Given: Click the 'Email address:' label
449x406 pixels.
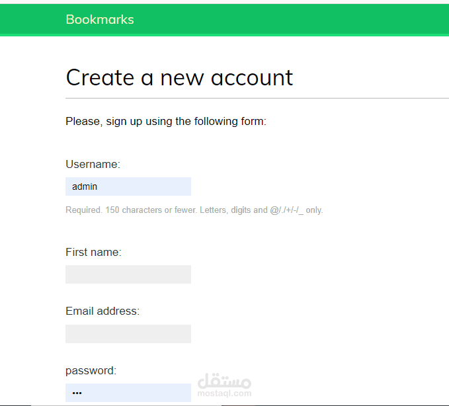Looking at the screenshot, I should click(x=102, y=311).
